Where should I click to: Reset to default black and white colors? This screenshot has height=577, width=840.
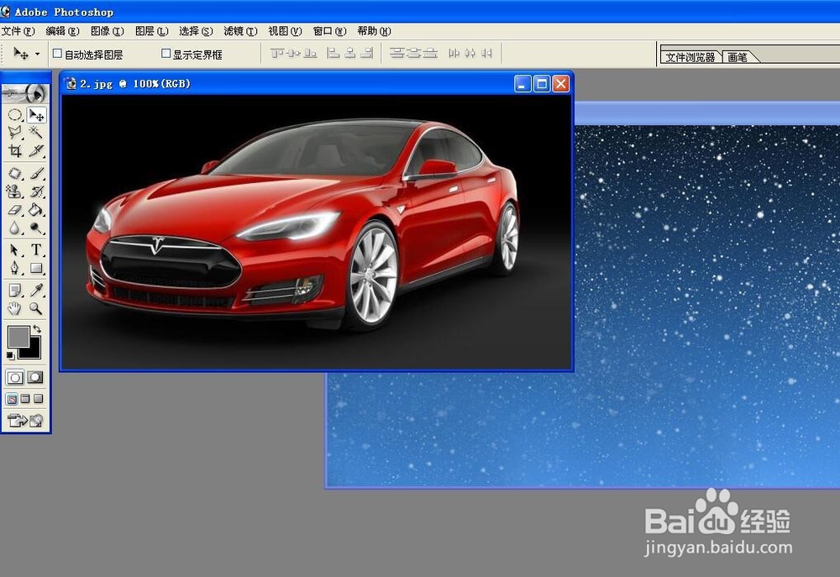[x=11, y=355]
